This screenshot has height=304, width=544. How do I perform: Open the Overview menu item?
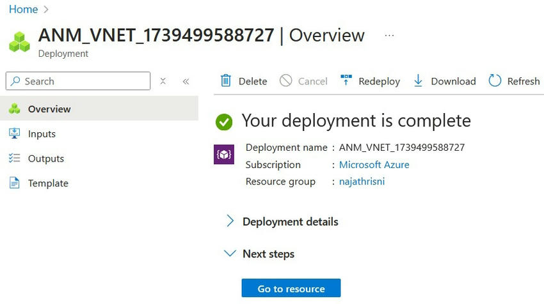pos(49,109)
